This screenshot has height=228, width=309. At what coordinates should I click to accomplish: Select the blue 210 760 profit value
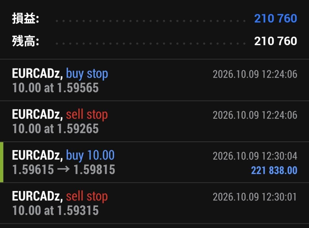[x=275, y=19]
